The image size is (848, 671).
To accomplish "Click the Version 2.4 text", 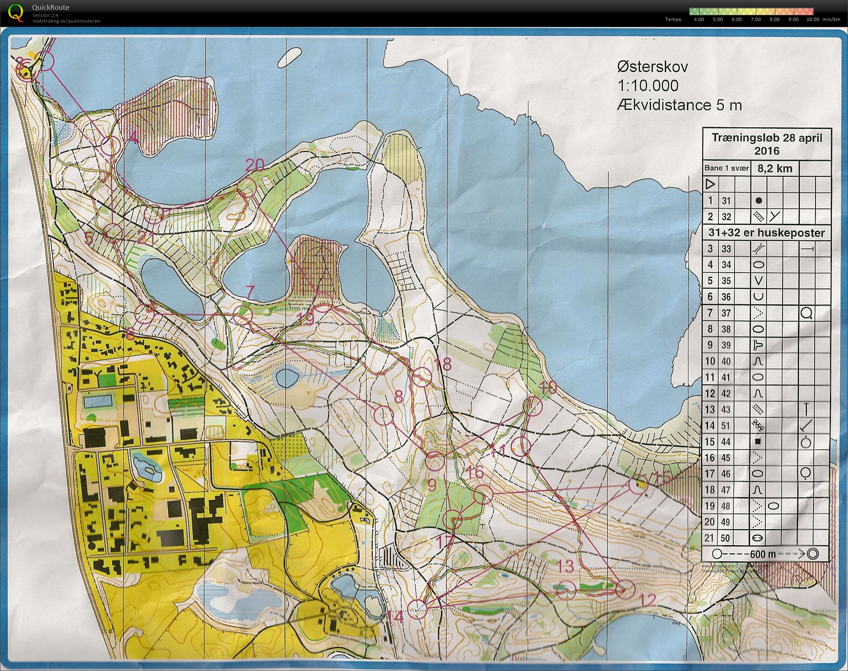I will tap(45, 16).
